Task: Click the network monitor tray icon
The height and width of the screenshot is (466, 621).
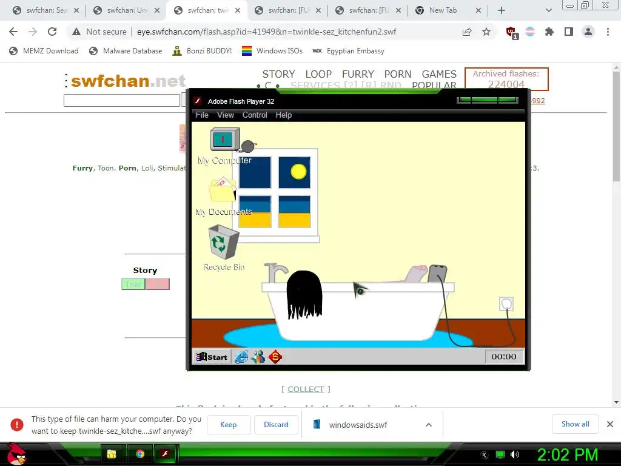Action: point(500,454)
